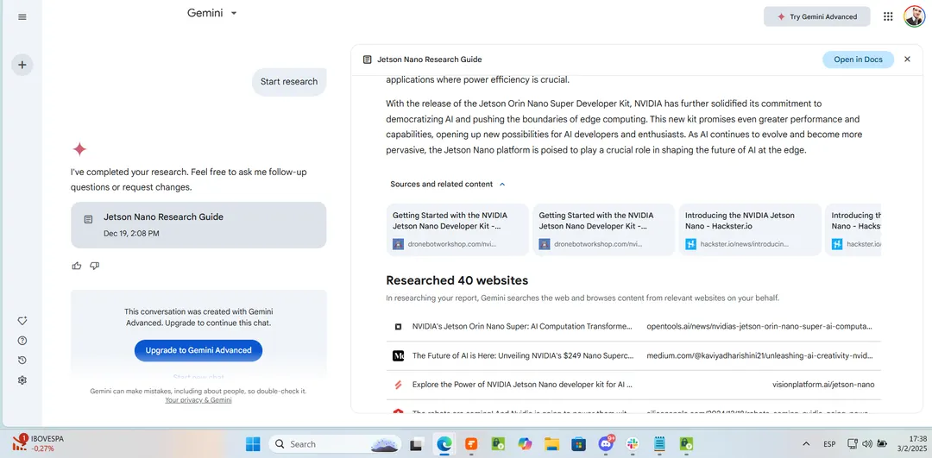Start a new chat with plus icon
The width and height of the screenshot is (932, 458).
pyautogui.click(x=22, y=65)
